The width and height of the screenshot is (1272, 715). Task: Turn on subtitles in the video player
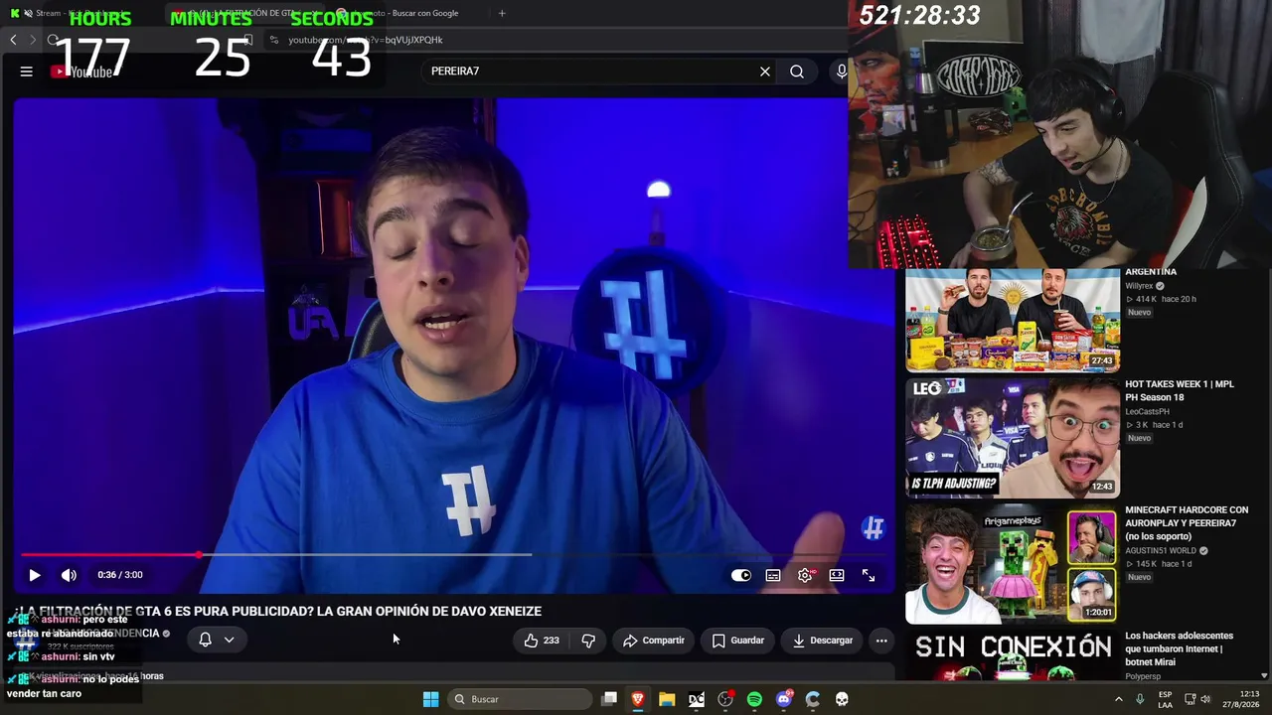(x=773, y=575)
